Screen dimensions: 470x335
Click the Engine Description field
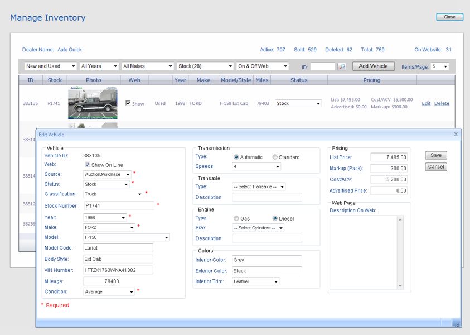click(267, 238)
